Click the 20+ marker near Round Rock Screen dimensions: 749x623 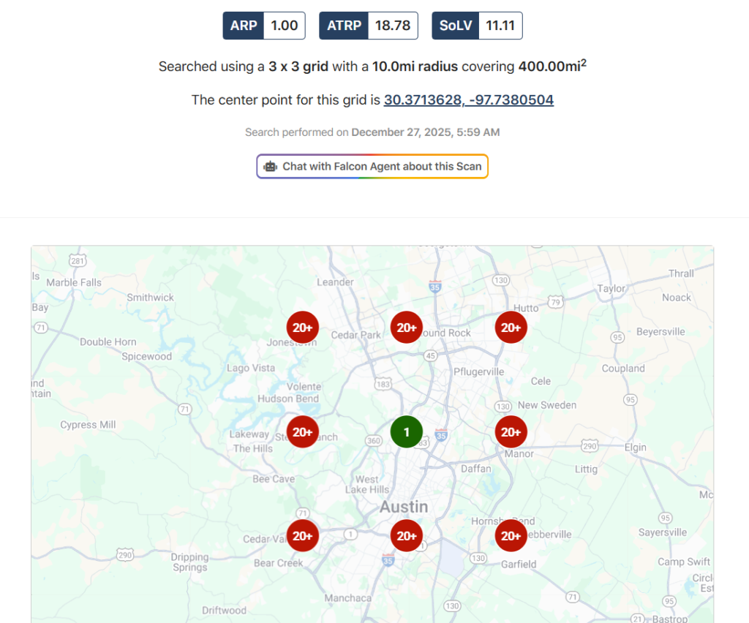(x=406, y=328)
